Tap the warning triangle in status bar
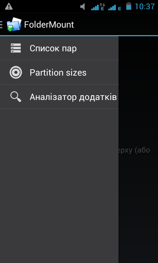The height and width of the screenshot is (263, 158). pos(9,6)
